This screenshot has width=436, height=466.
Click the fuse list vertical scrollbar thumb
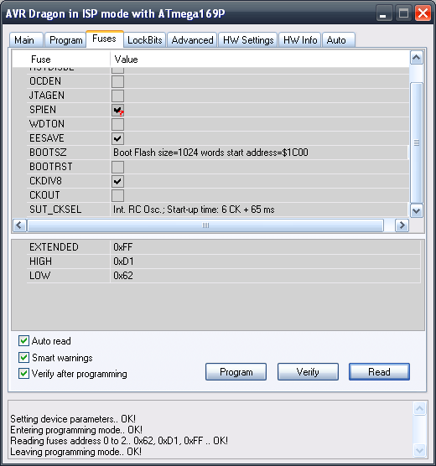pyautogui.click(x=417, y=142)
